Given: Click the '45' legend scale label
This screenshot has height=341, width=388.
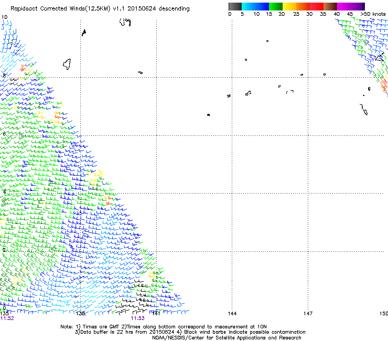Looking at the screenshot, I should [350, 14].
